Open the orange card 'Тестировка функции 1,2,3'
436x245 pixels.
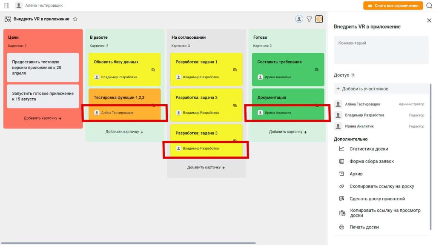coord(125,105)
